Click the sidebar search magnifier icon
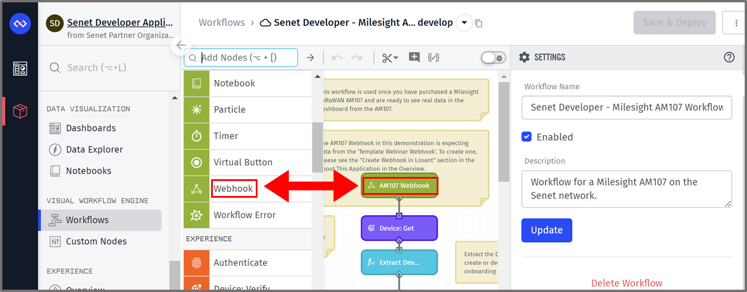747x292 pixels. 55,68
